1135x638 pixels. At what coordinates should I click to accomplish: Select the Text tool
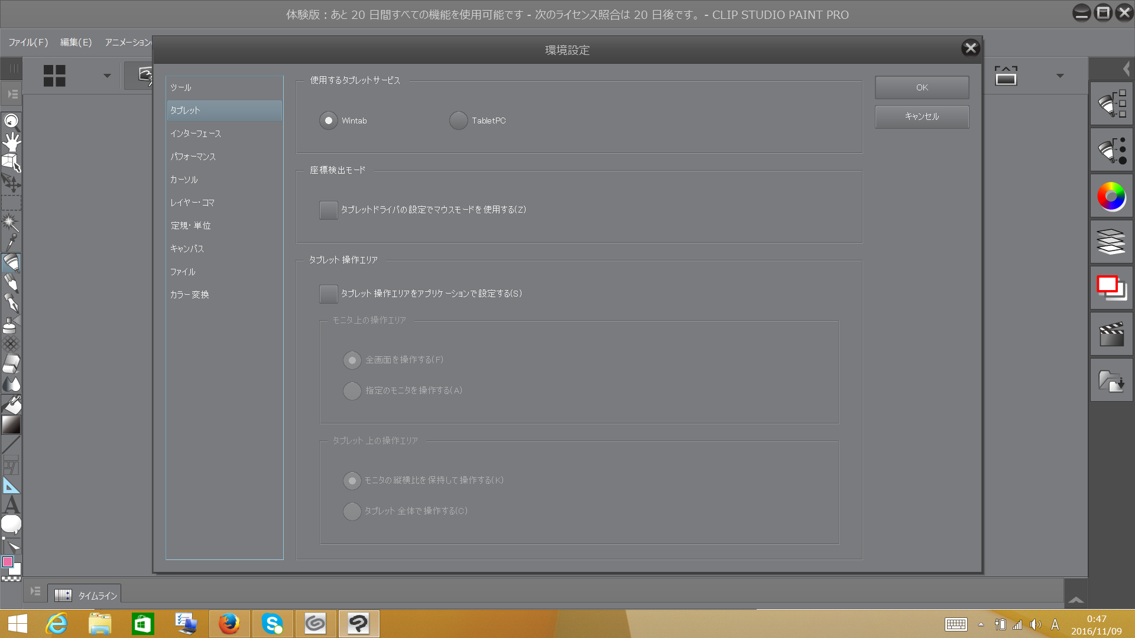tap(11, 505)
